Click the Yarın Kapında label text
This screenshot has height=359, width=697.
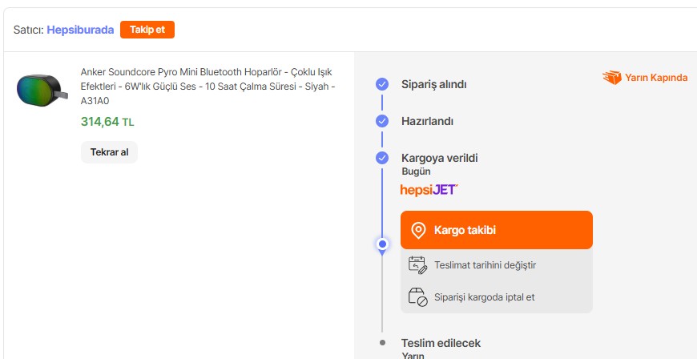[656, 78]
